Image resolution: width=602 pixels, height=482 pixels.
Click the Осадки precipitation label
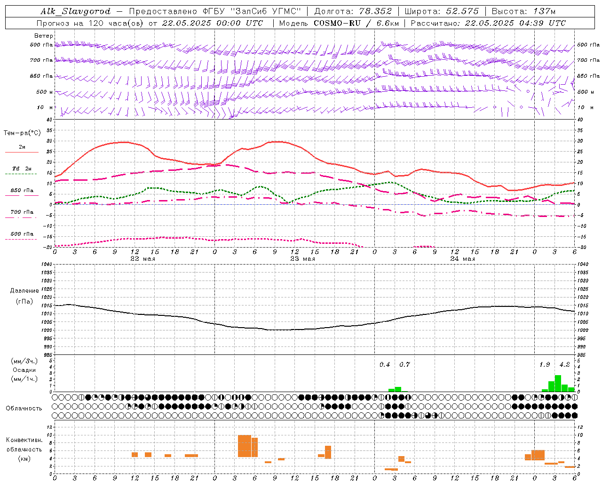24,370
